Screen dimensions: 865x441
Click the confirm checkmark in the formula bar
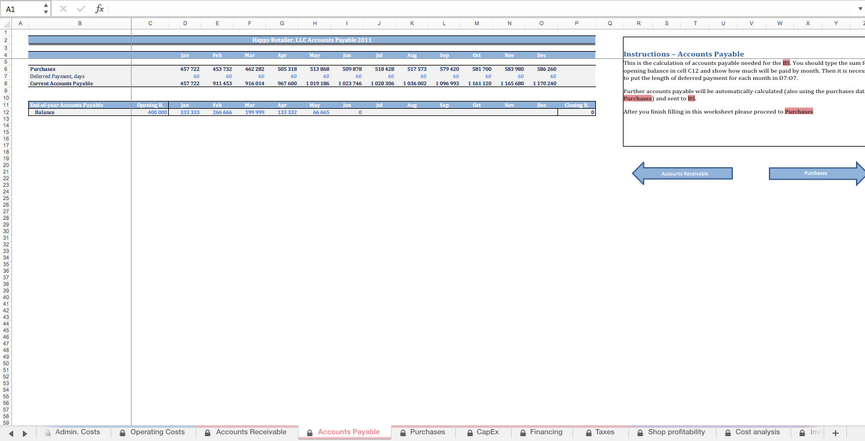coord(80,8)
